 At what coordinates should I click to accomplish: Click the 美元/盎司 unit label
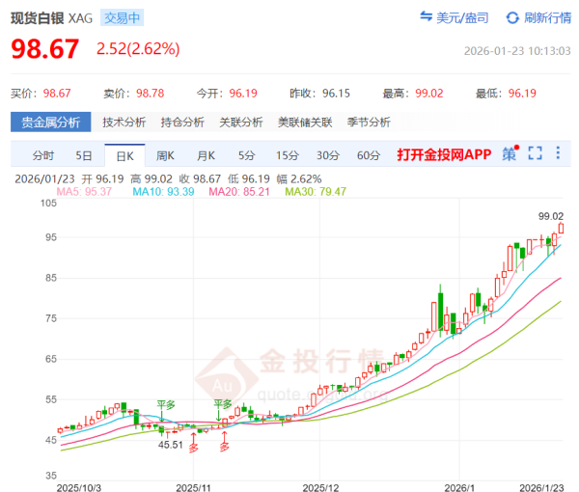coord(462,17)
